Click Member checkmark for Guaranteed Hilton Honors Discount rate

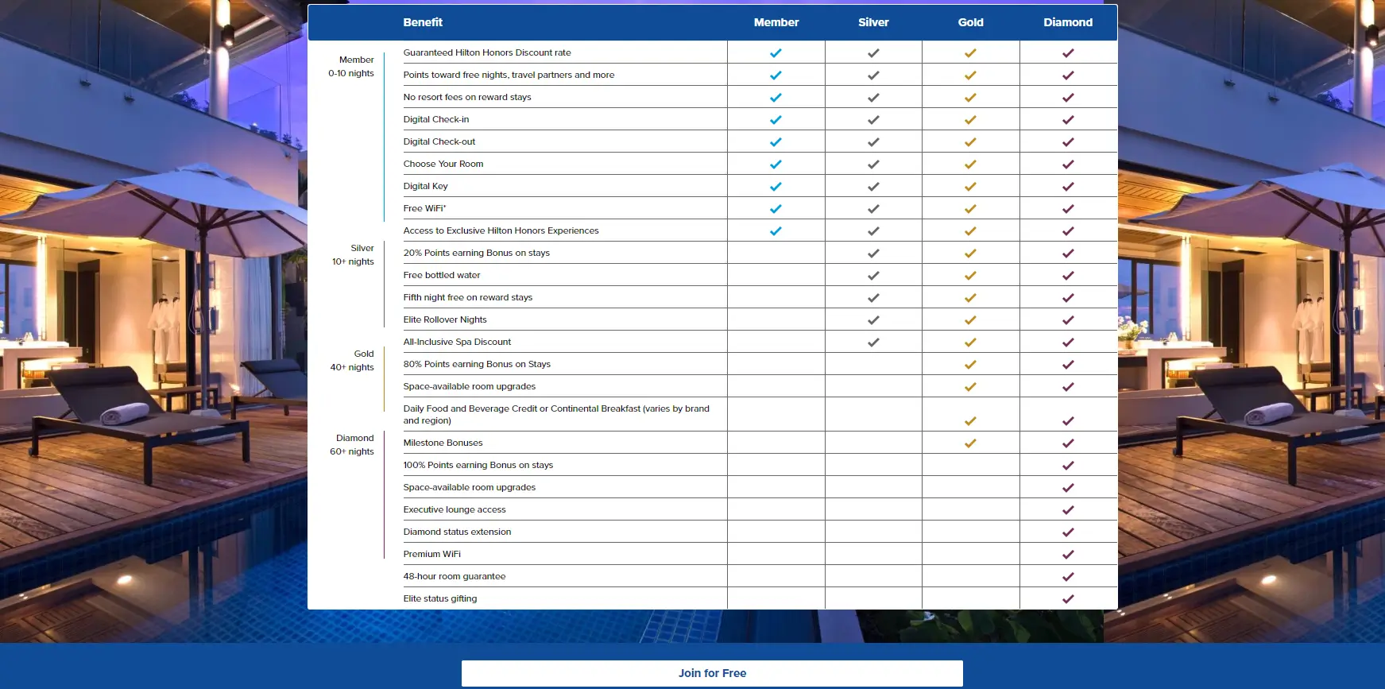click(x=776, y=53)
